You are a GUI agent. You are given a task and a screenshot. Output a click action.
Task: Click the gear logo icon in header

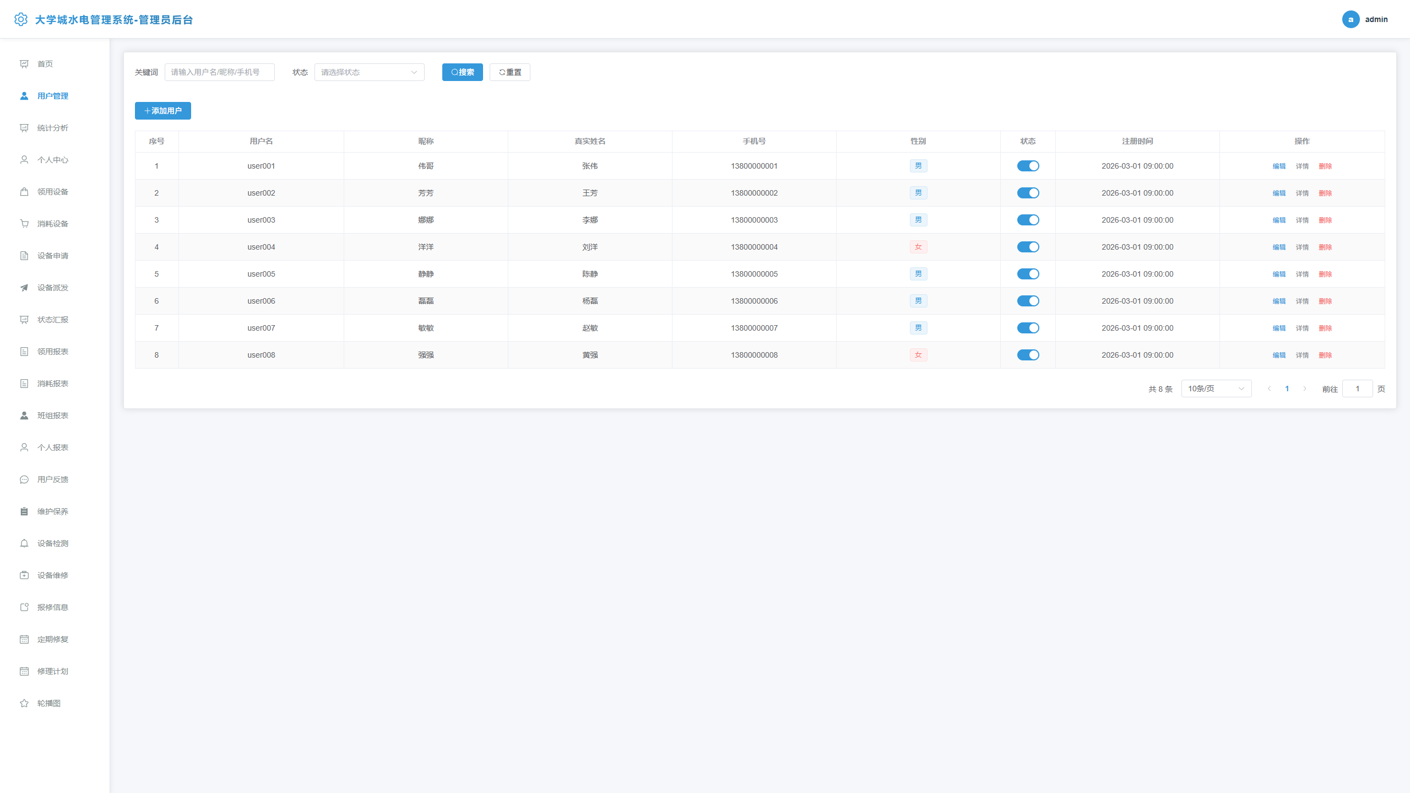point(21,19)
